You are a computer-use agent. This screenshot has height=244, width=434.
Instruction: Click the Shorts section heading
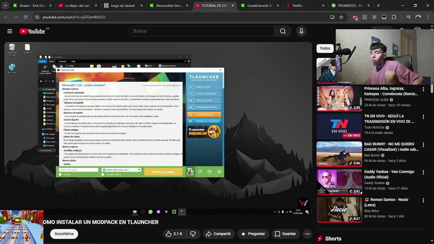(333, 239)
